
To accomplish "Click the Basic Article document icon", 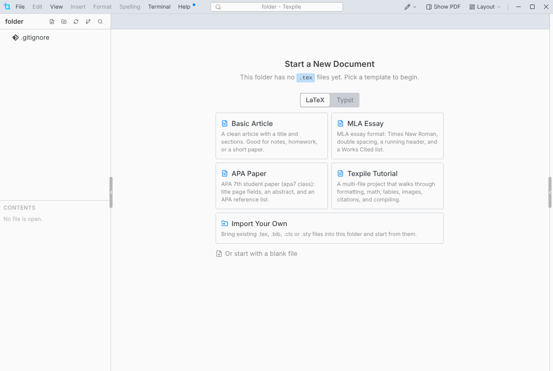I will pyautogui.click(x=225, y=123).
